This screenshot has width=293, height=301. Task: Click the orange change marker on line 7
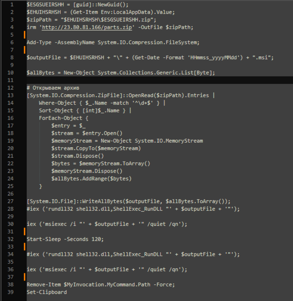(24, 50)
